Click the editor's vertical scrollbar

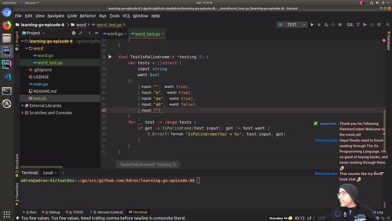pos(384,130)
